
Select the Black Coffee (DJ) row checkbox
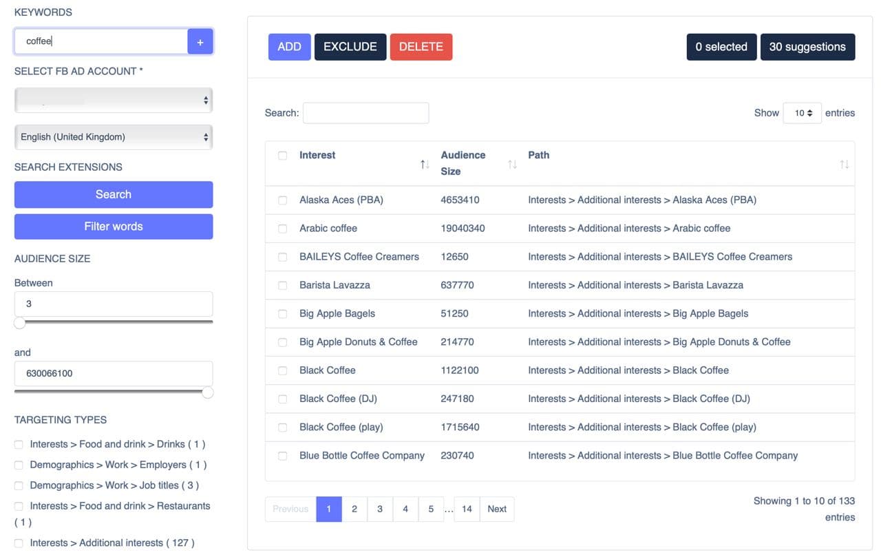(x=282, y=399)
